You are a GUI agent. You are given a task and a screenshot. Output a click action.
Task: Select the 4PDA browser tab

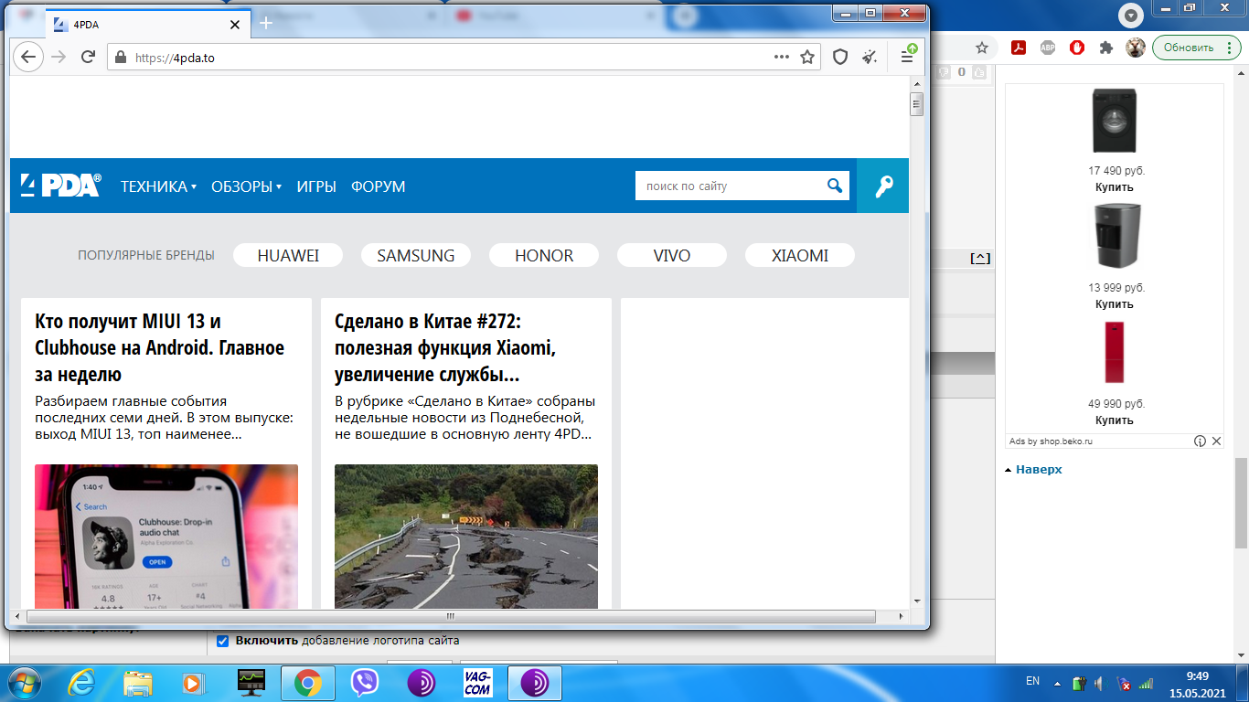146,24
